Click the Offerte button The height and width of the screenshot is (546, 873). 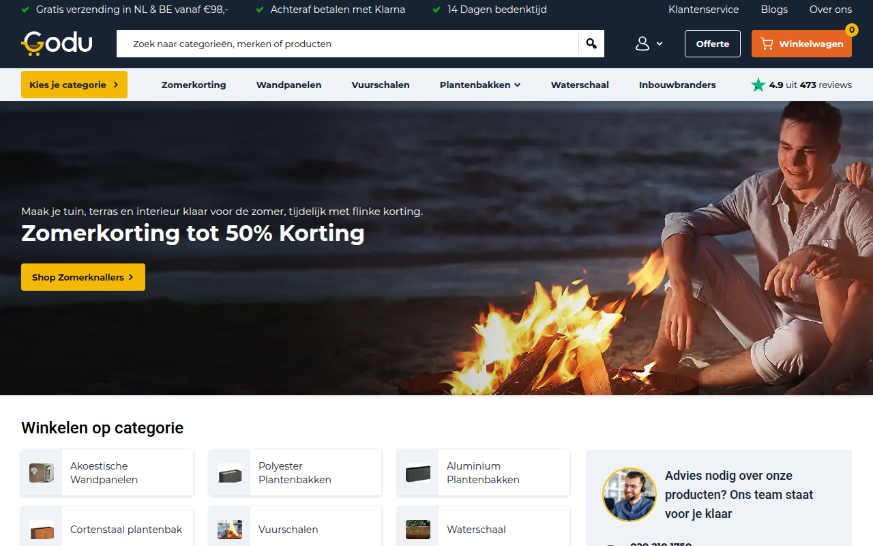713,44
